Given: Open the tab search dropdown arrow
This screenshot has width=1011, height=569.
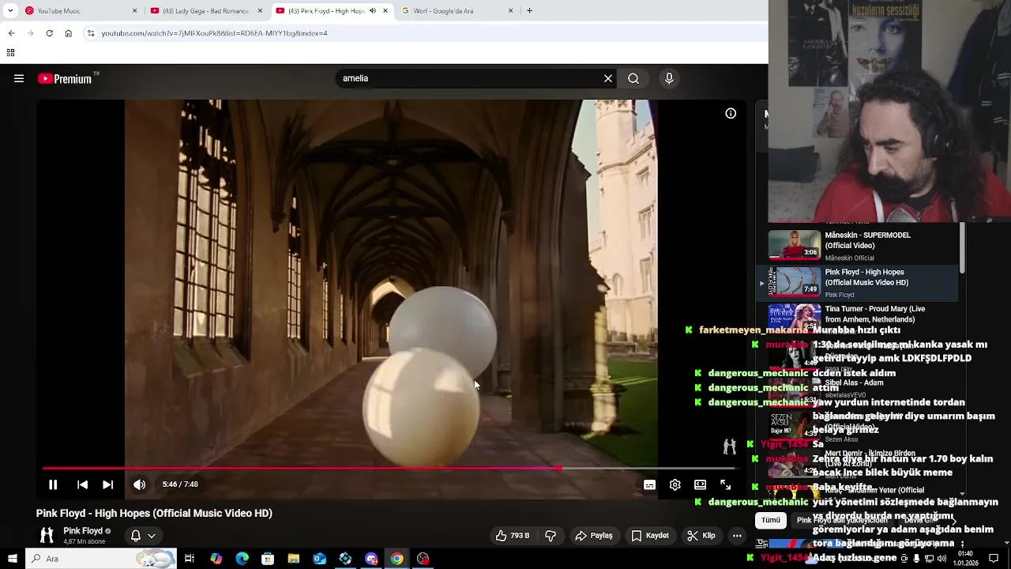Looking at the screenshot, I should (x=10, y=11).
